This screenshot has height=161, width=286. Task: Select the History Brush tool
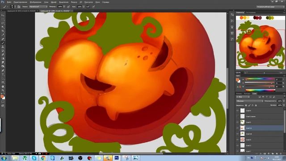pos(3,51)
